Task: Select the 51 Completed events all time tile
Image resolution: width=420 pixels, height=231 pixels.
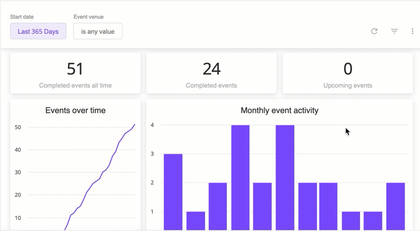Action: pyautogui.click(x=76, y=73)
